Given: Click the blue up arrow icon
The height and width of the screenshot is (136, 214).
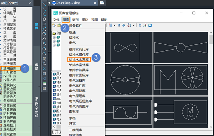Looking at the screenshot, I should 119,25.
